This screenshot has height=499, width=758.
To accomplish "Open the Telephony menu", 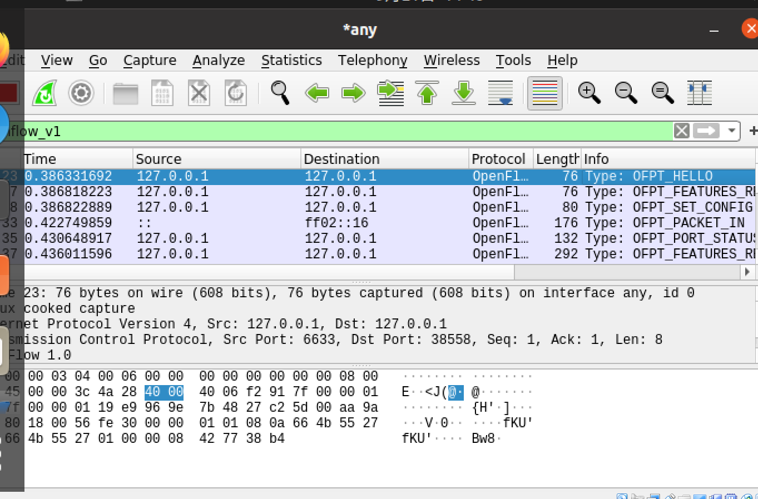I will click(x=373, y=60).
